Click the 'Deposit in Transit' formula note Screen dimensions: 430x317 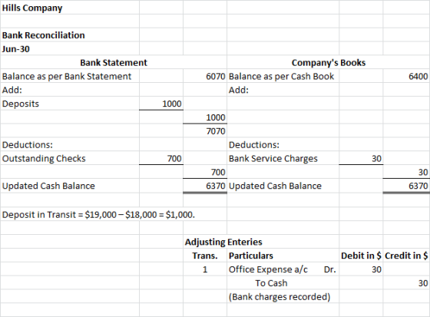98,214
